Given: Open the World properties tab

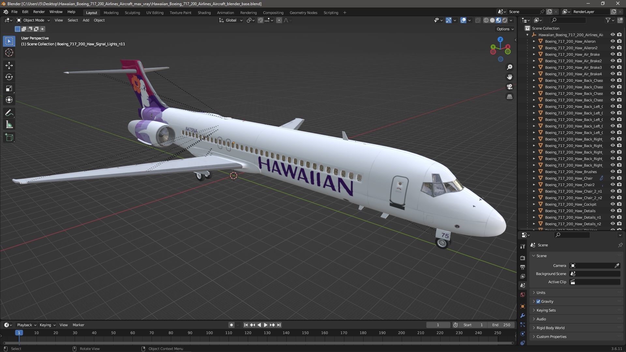Looking at the screenshot, I should [523, 295].
